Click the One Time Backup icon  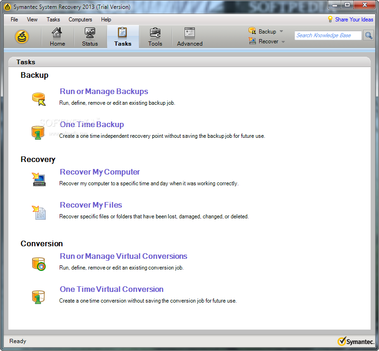[x=38, y=133]
